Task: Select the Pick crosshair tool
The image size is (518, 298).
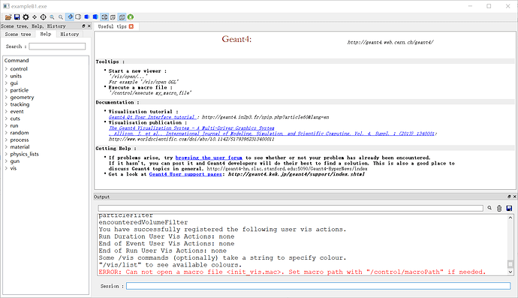Action: tap(44, 17)
